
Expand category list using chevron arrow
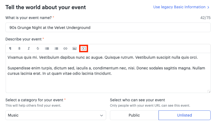(x=102, y=115)
